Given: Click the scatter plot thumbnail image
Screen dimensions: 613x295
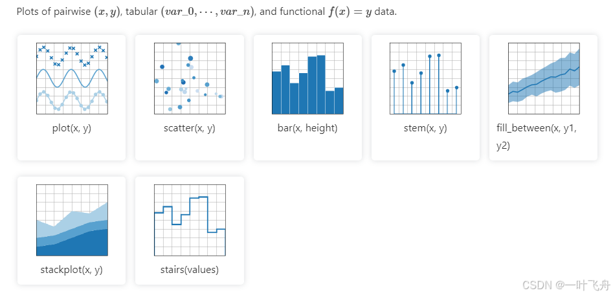Looking at the screenshot, I should 190,78.
